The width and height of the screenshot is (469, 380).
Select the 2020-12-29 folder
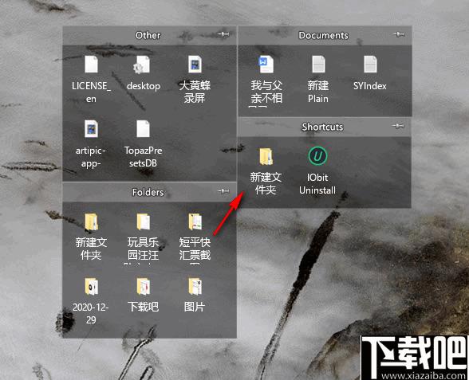[91, 287]
